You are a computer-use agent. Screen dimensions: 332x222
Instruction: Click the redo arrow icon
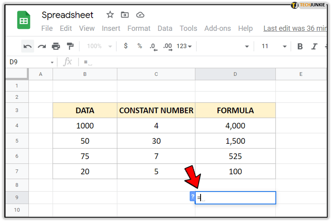coord(42,46)
